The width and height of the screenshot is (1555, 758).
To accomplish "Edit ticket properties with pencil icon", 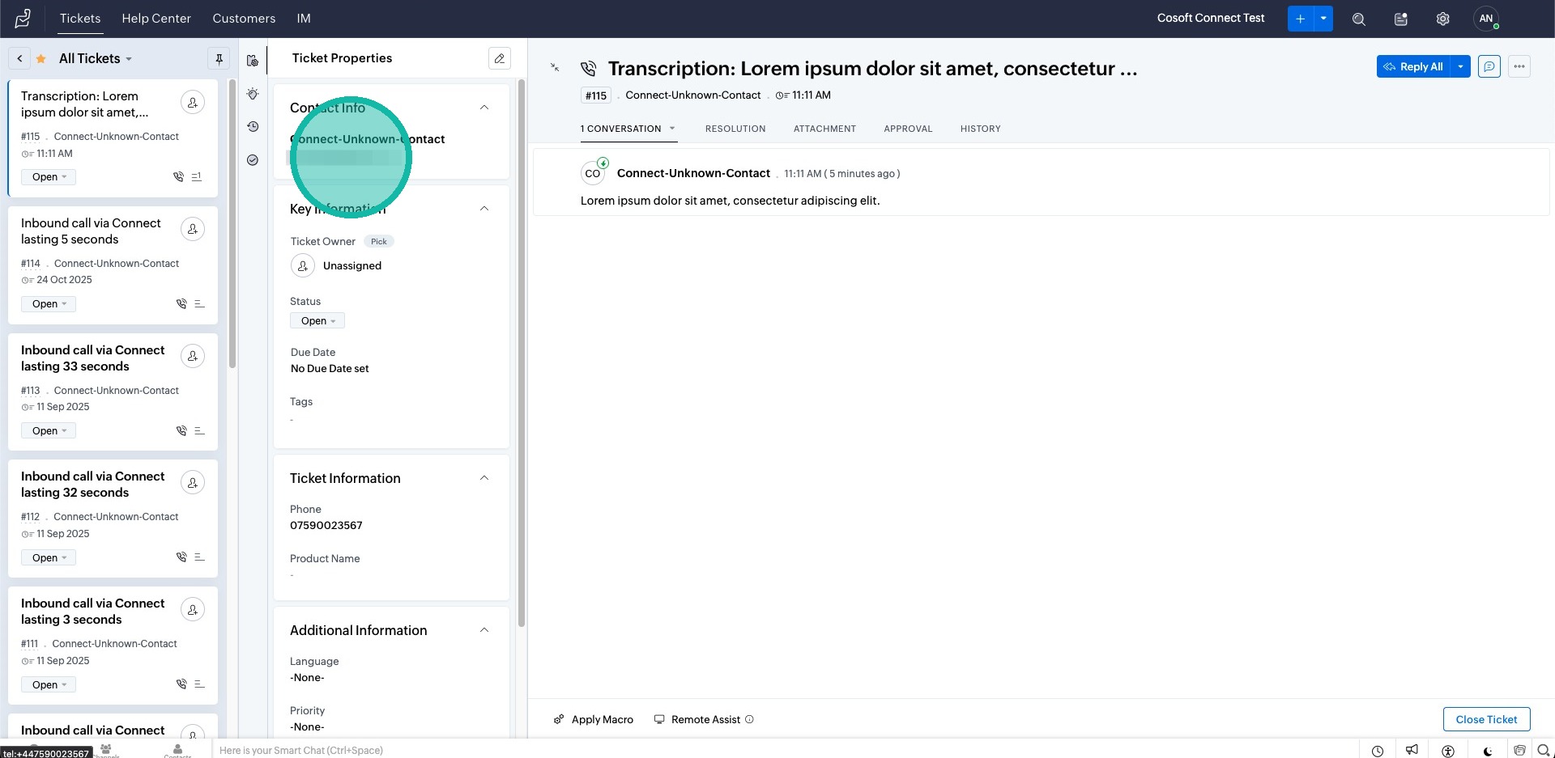I will coord(500,58).
